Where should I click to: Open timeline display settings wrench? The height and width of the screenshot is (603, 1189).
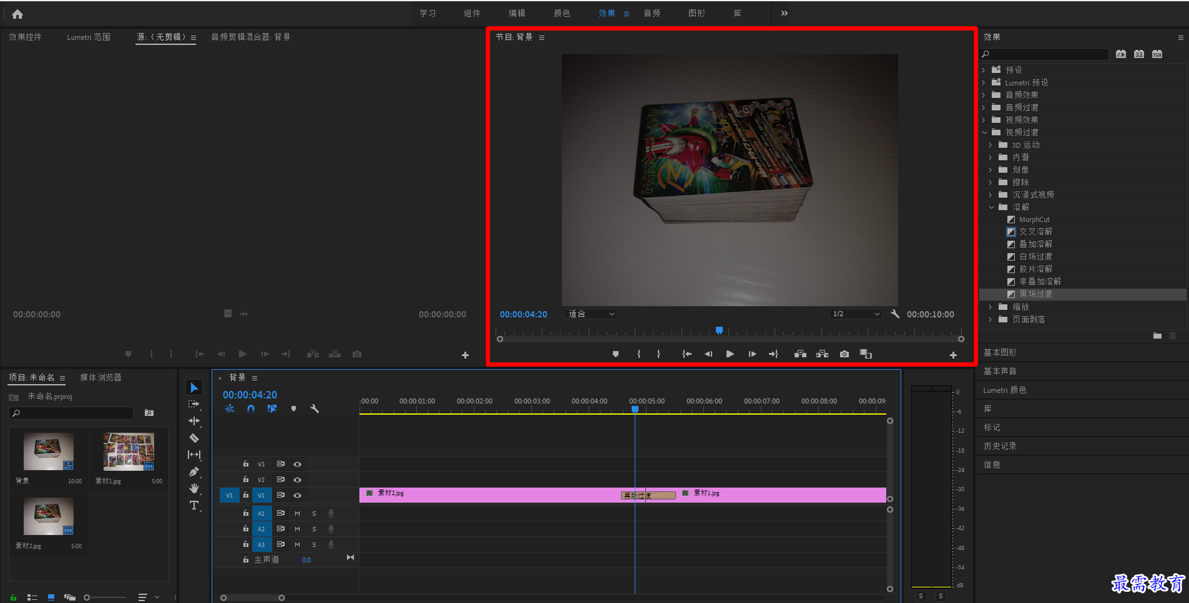314,409
